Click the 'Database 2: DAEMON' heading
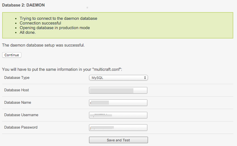The image size is (237, 146). coord(23,6)
